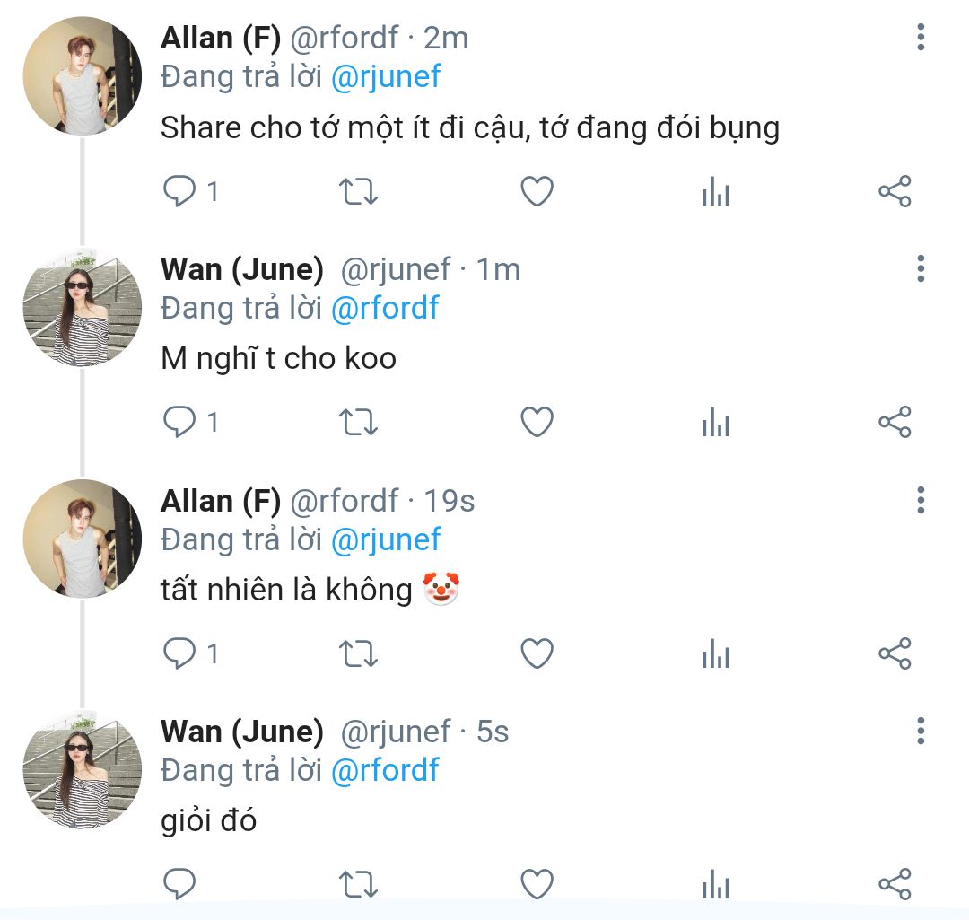Open the @rfordf mention in Wan's "giỏi đó" reply
The width and height of the screenshot is (969, 920).
point(385,771)
